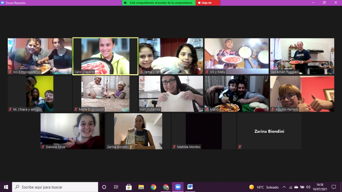Viewport: 342px width, 192px height.
Task: Select Daniela Sosa's video tile
Action: 73,131
